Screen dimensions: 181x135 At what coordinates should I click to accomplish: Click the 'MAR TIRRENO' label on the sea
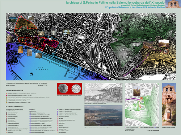[42, 69]
